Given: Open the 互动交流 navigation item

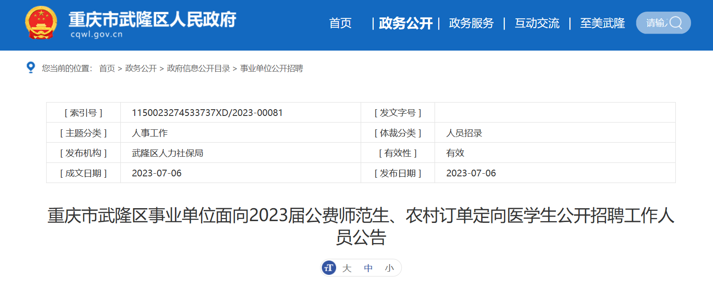Looking at the screenshot, I should [x=537, y=23].
